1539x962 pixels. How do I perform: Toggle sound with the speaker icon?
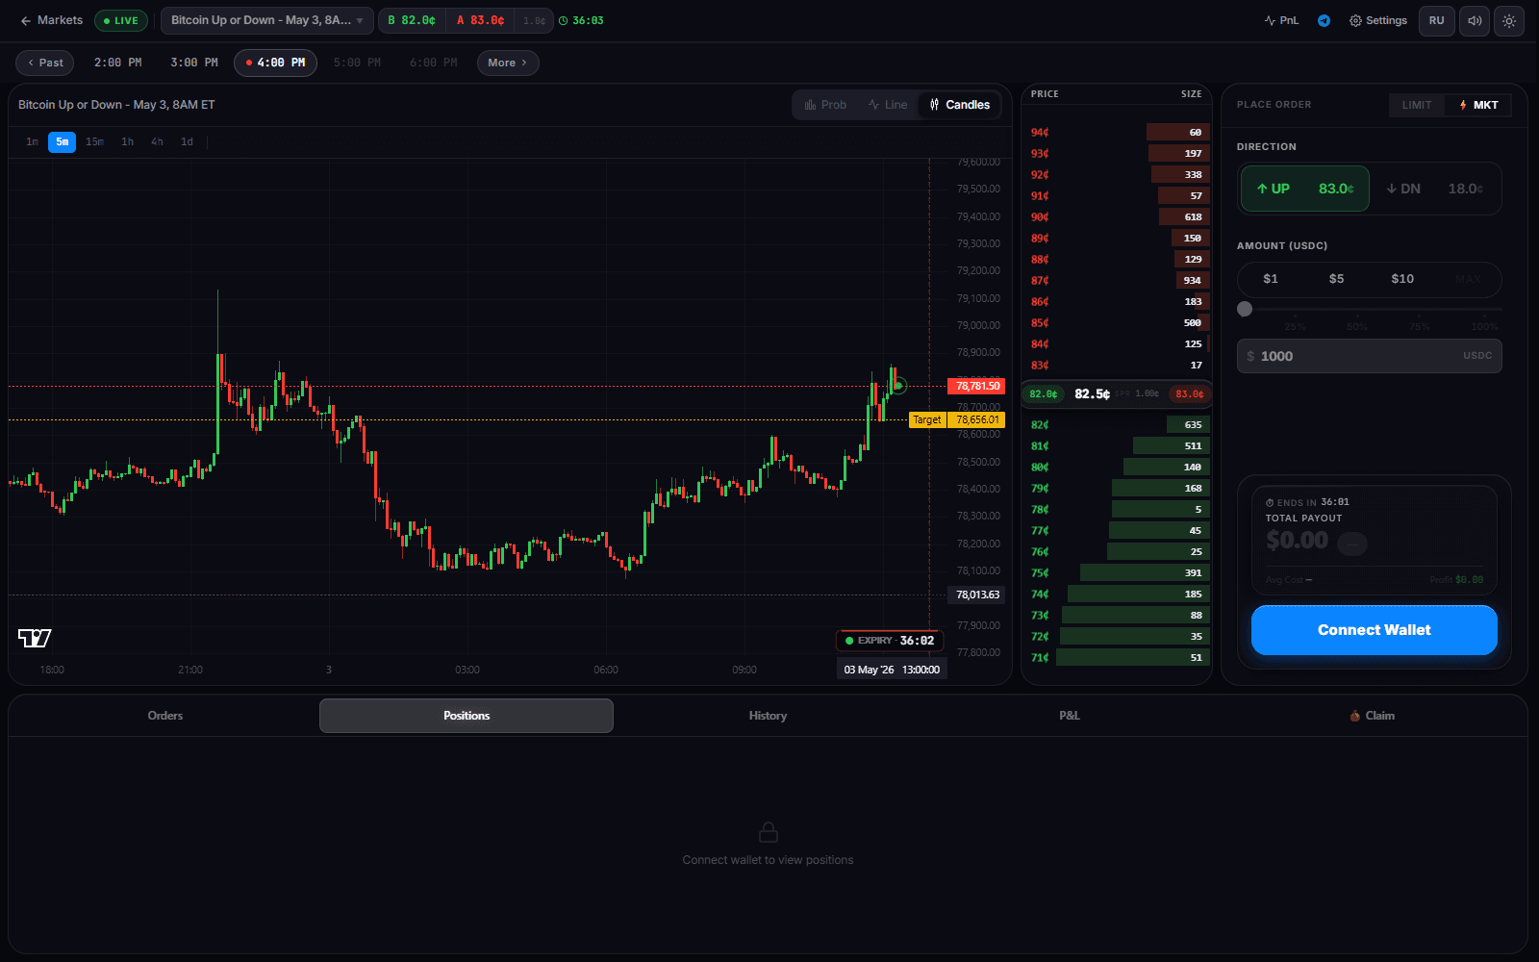tap(1475, 20)
